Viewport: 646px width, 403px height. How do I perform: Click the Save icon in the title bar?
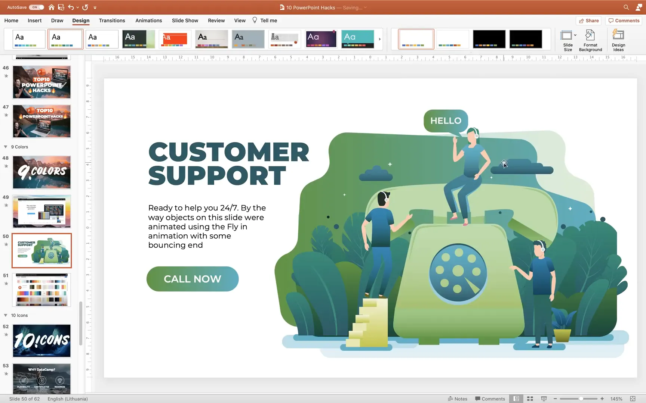click(61, 7)
